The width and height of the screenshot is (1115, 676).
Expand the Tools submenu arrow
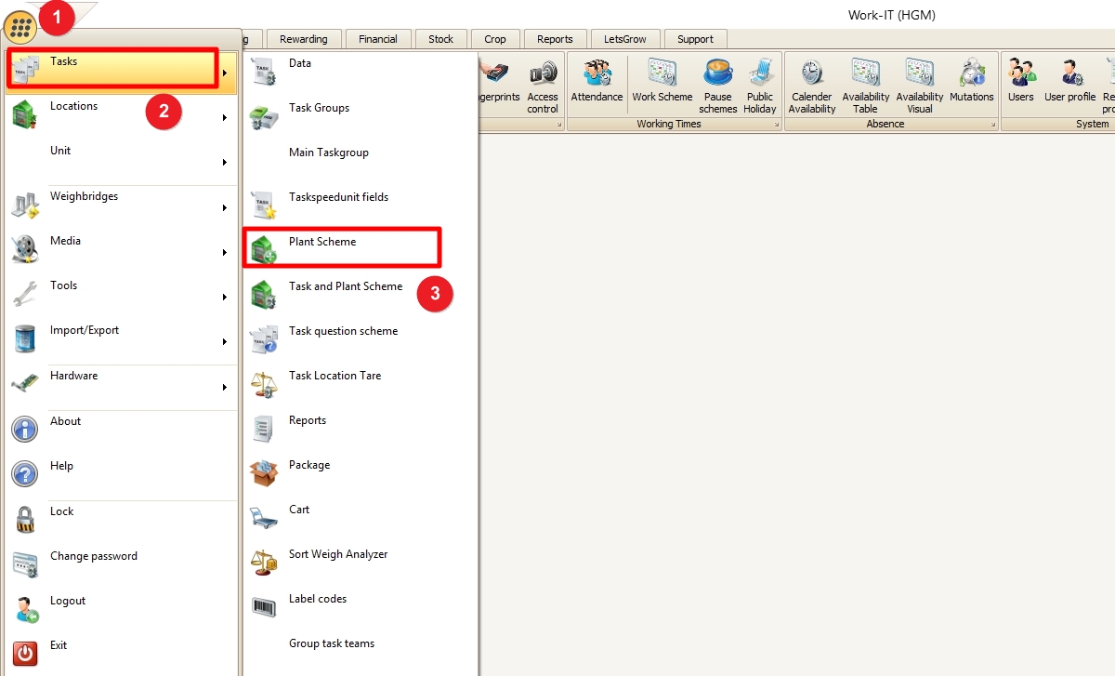tap(225, 298)
